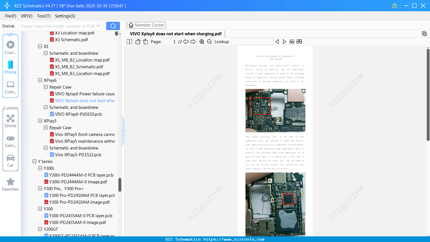Find the next lookup match

(x=284, y=42)
